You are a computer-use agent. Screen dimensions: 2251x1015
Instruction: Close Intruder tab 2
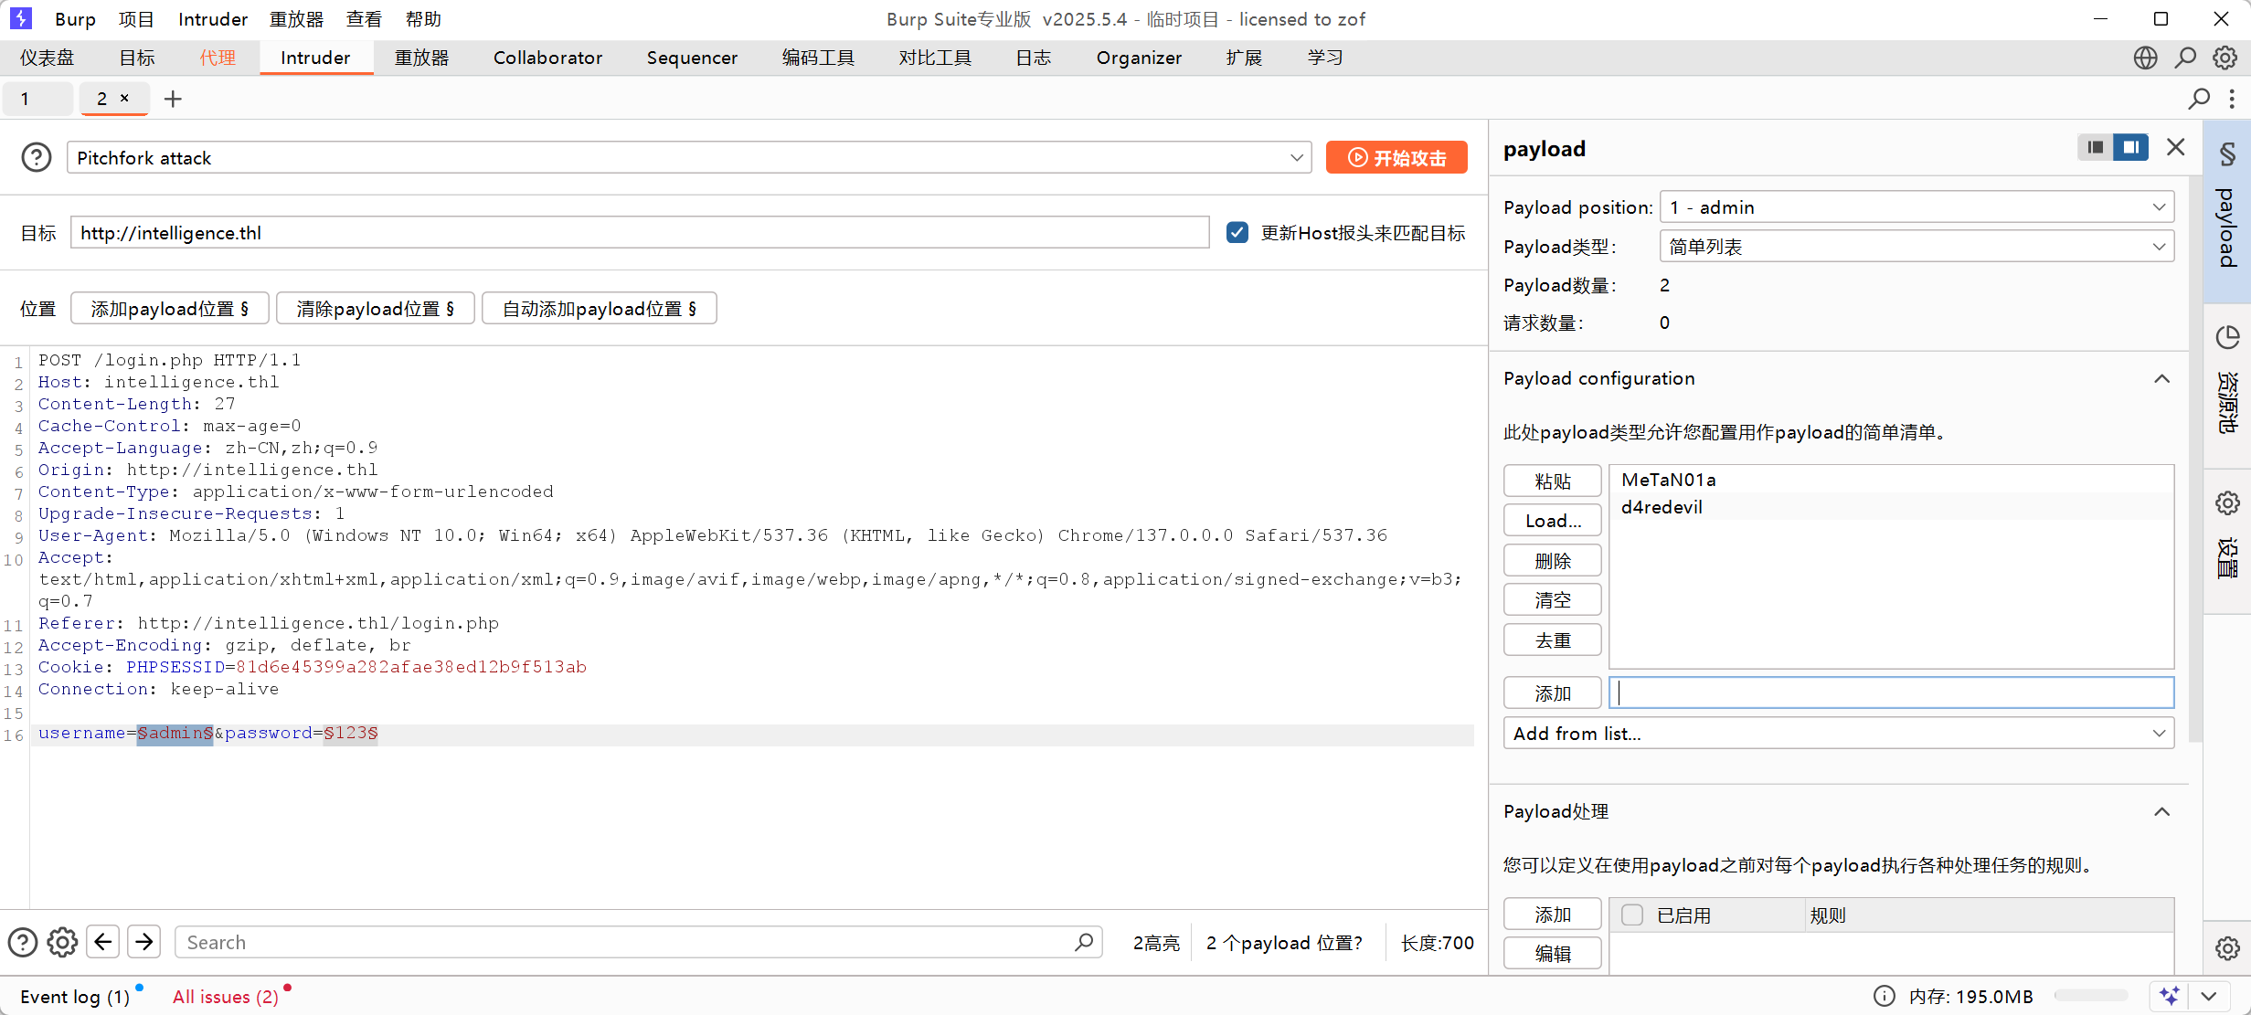pyautogui.click(x=124, y=98)
